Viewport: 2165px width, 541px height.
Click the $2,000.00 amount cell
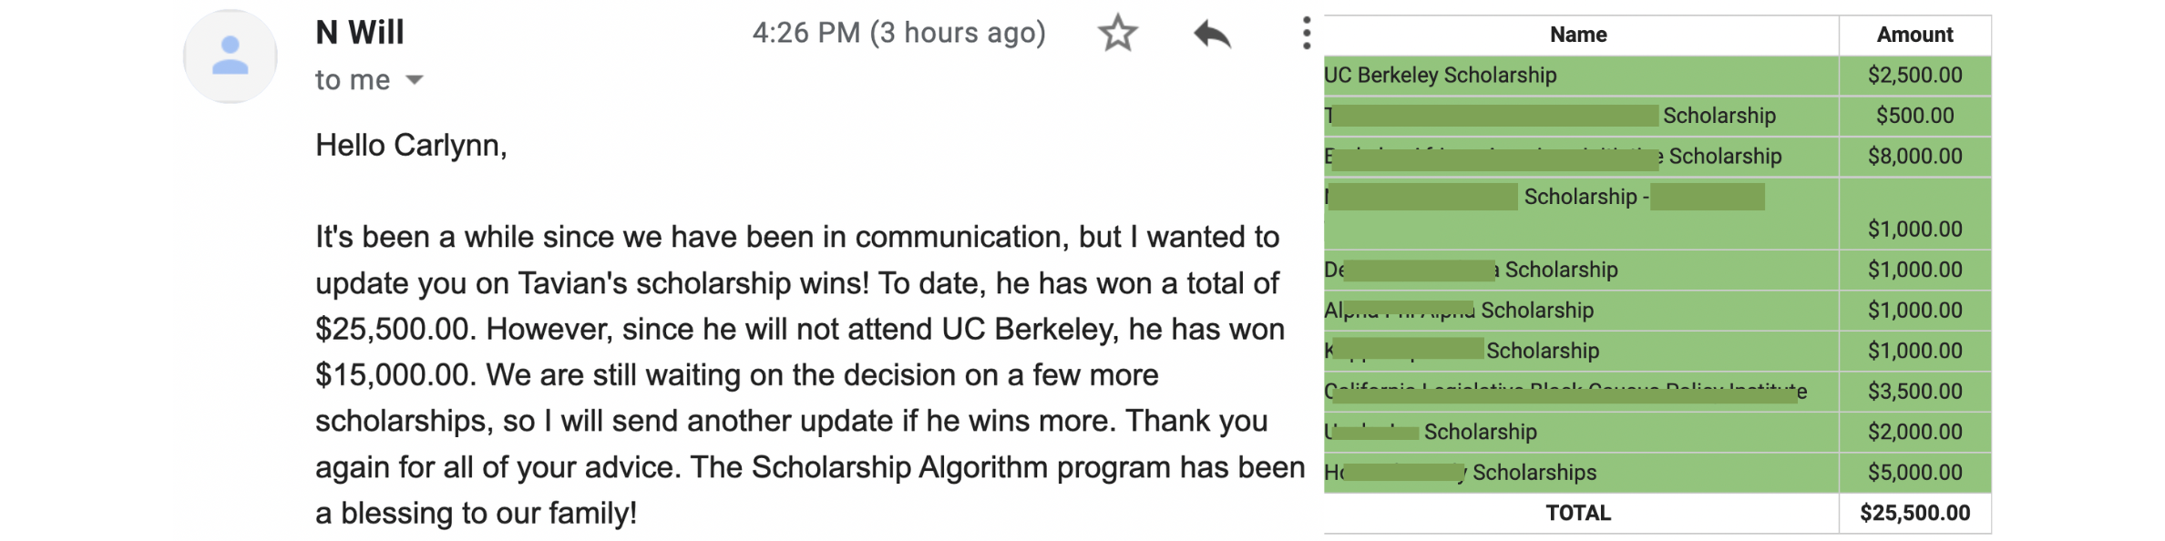[1914, 432]
